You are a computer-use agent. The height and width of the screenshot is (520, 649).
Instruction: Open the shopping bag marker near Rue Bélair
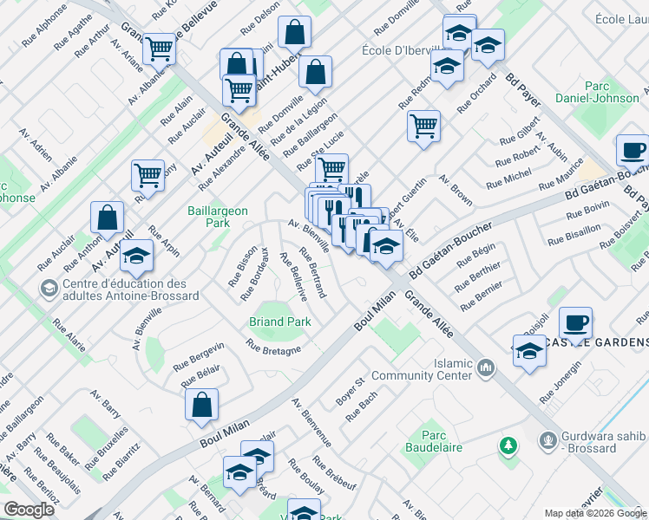coord(201,405)
